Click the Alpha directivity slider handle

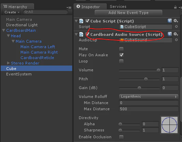(x=120, y=124)
